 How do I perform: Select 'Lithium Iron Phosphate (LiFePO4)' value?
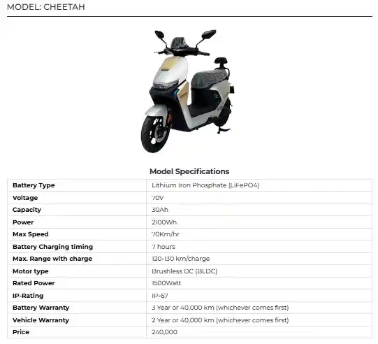(205, 185)
